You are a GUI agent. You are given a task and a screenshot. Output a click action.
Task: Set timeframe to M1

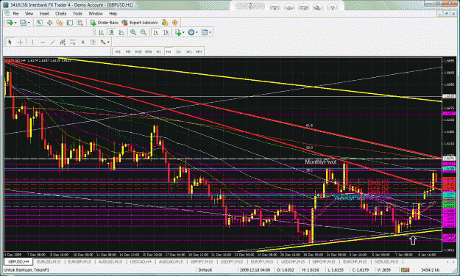coord(118,51)
